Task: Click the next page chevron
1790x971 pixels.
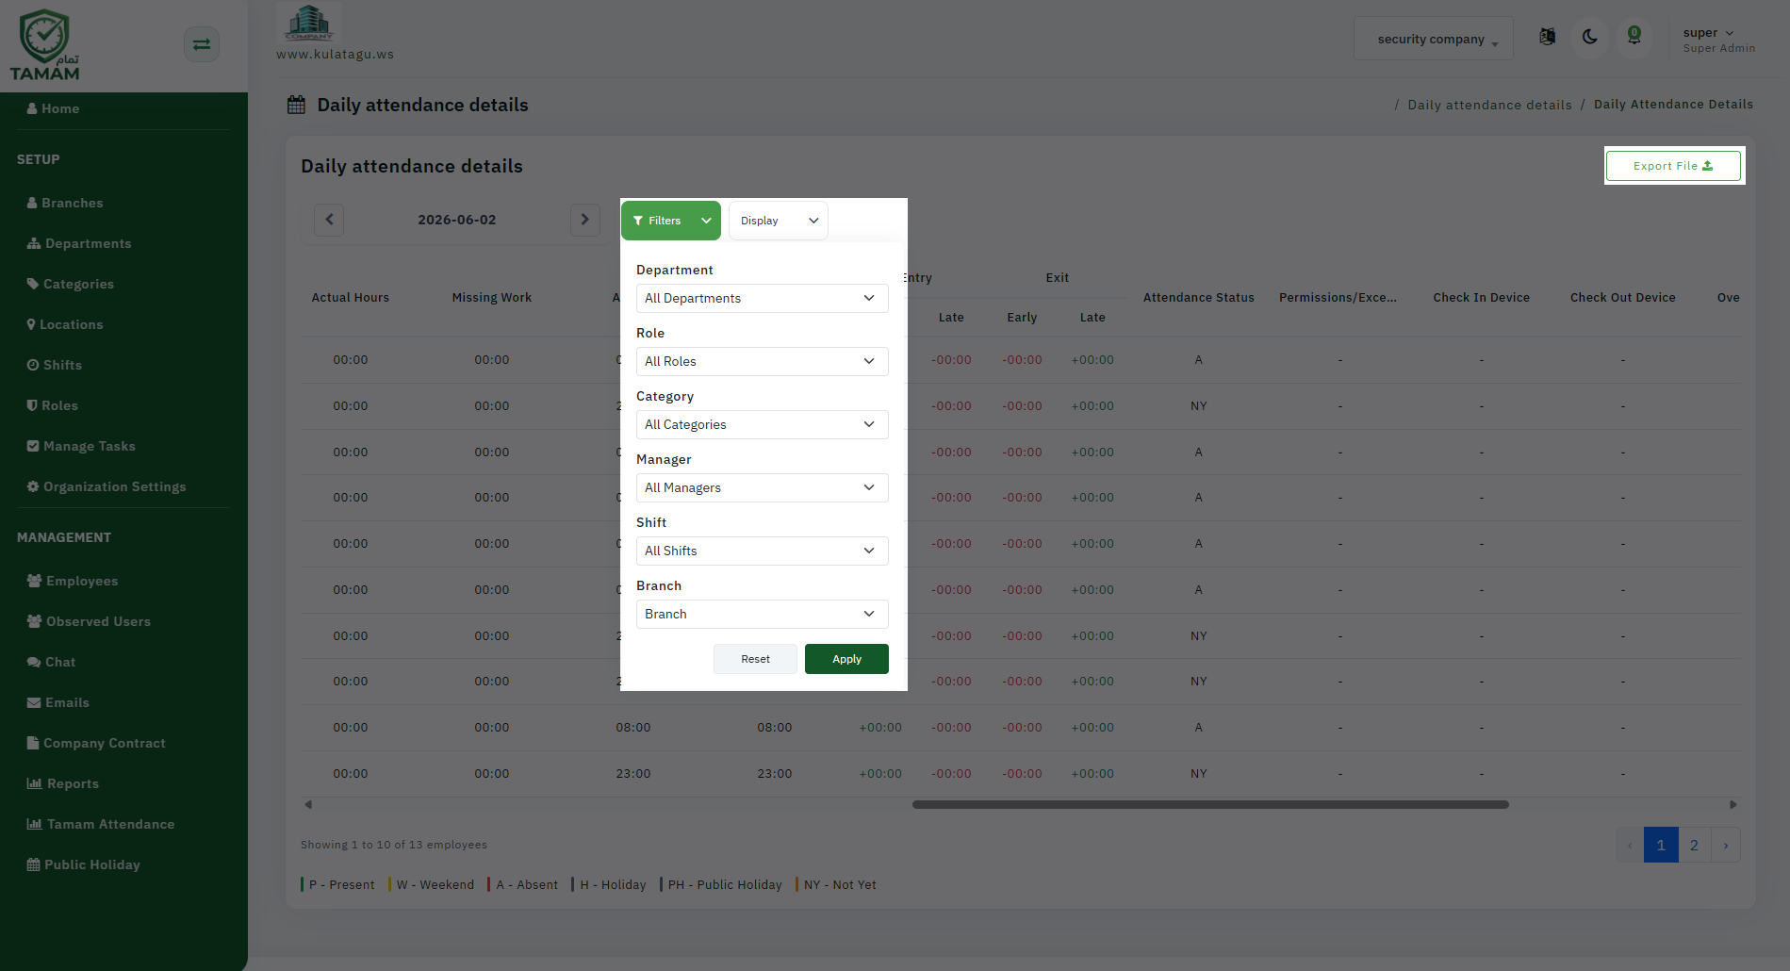Action: point(1726,845)
